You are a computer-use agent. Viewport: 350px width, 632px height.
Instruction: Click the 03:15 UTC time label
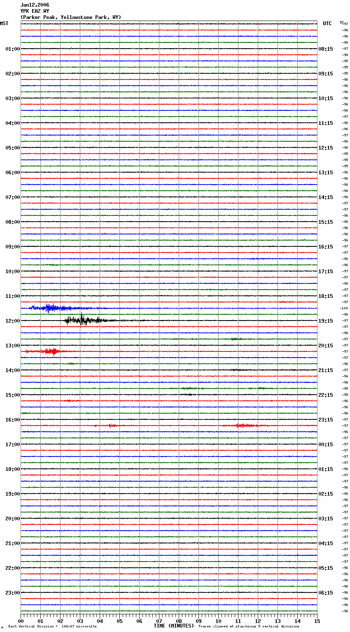pos(326,519)
